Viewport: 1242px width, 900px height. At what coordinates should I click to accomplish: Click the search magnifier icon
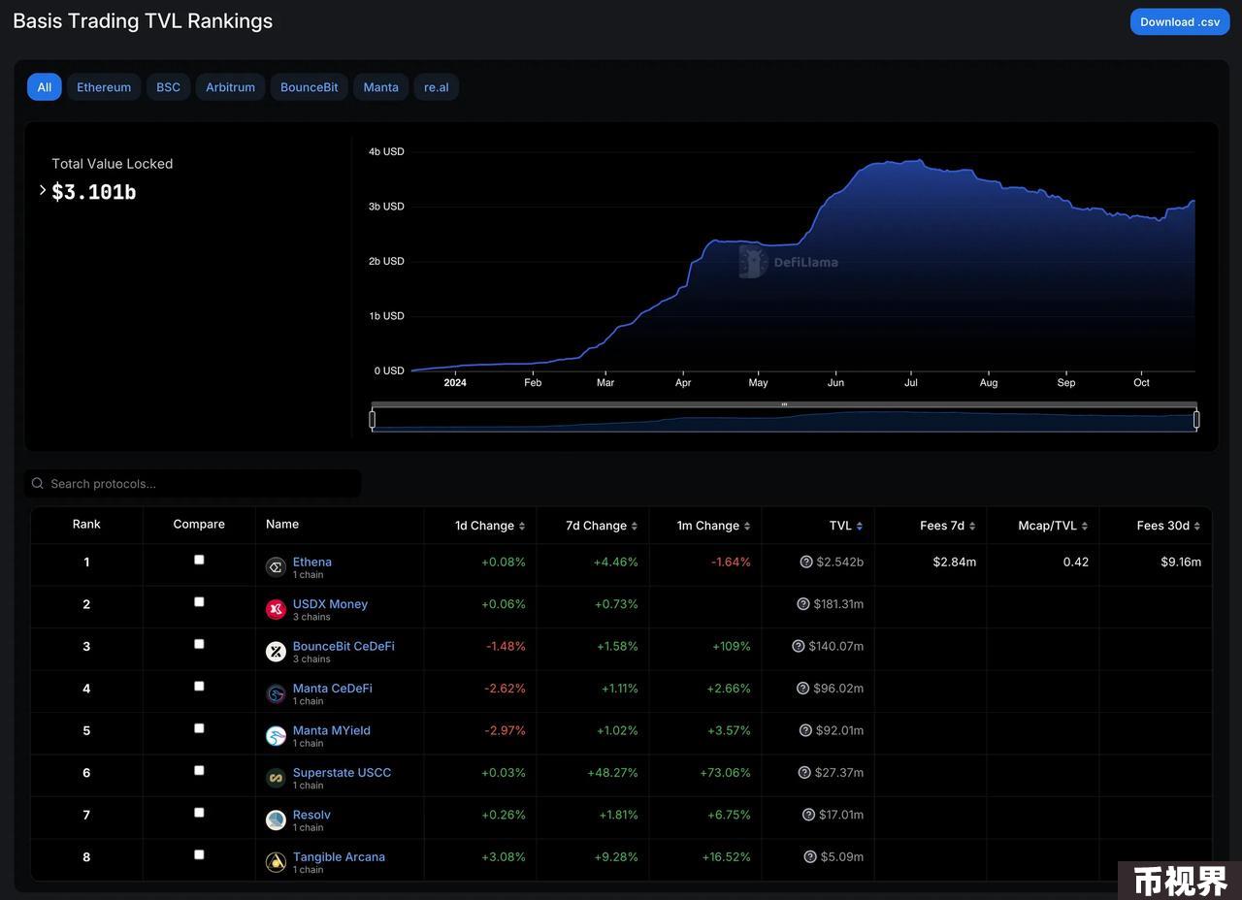point(38,483)
